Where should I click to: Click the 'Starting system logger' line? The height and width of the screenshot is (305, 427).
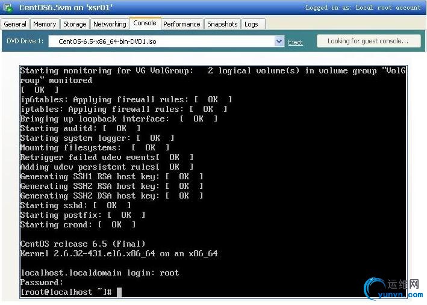tap(97, 138)
